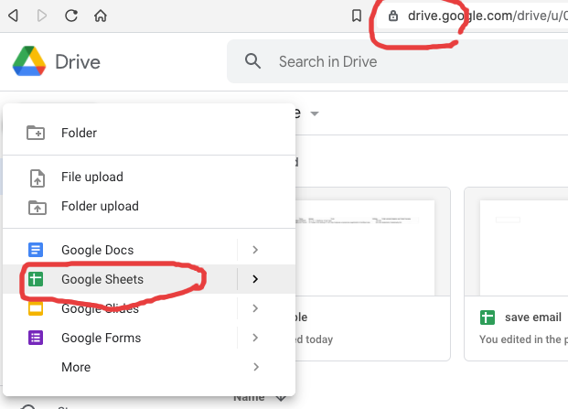Choose Google Slides in the menu

pyautogui.click(x=100, y=309)
